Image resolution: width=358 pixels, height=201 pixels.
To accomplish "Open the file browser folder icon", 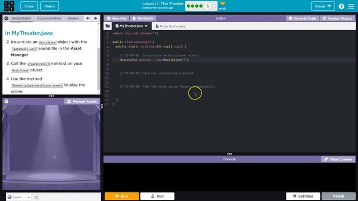I will point(107,26).
